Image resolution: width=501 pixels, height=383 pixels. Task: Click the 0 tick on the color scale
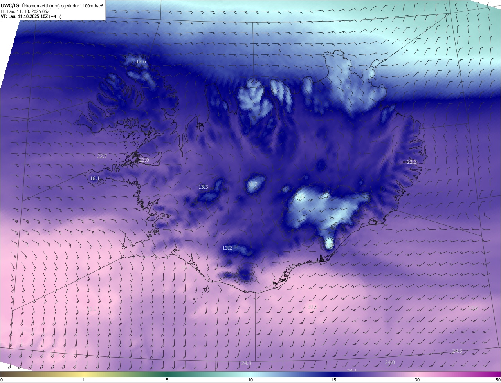2,380
